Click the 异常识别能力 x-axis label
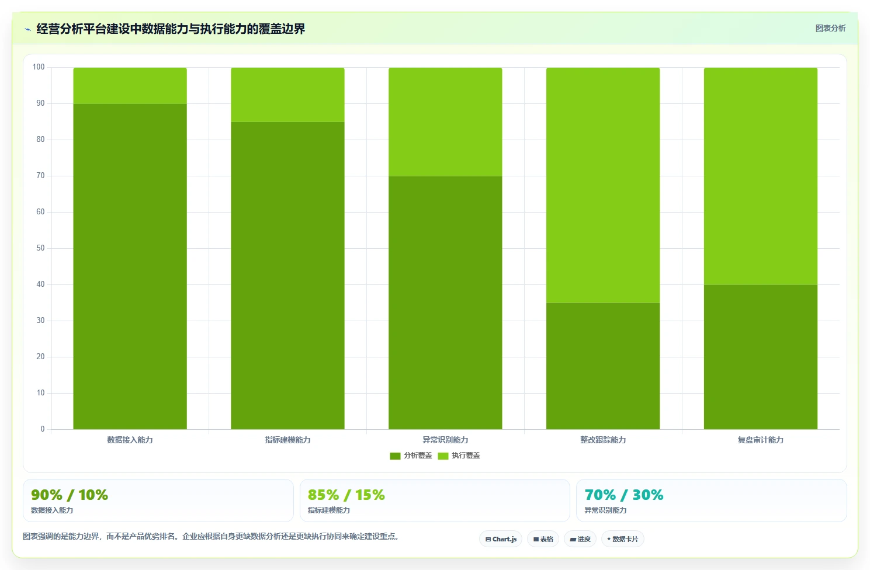The height and width of the screenshot is (570, 870). tap(445, 440)
